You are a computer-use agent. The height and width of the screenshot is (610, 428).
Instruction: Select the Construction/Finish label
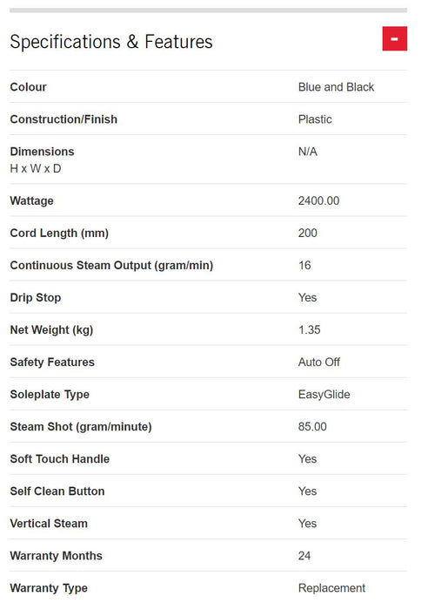coord(64,119)
